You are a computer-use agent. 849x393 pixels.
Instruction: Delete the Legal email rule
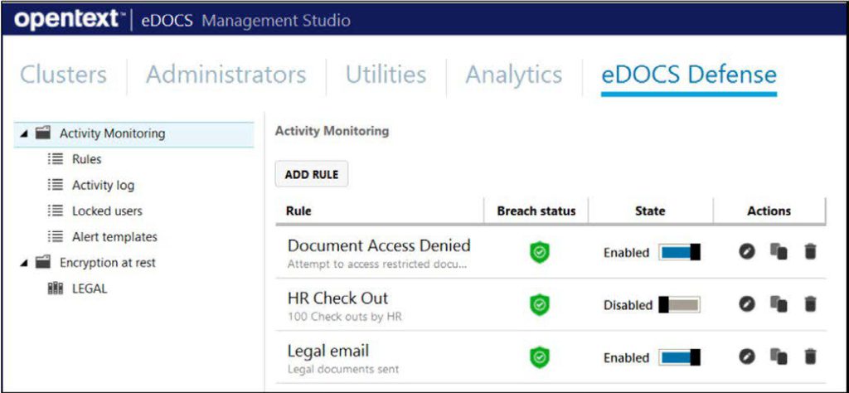coord(810,357)
